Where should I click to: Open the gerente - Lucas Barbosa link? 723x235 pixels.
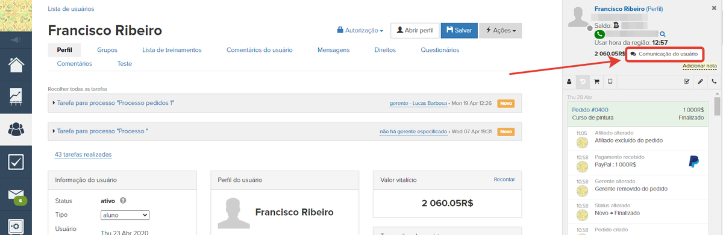(x=419, y=103)
